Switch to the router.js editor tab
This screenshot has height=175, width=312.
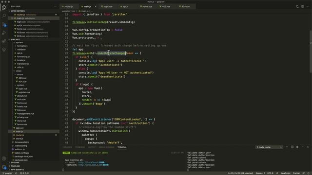coord(69,6)
